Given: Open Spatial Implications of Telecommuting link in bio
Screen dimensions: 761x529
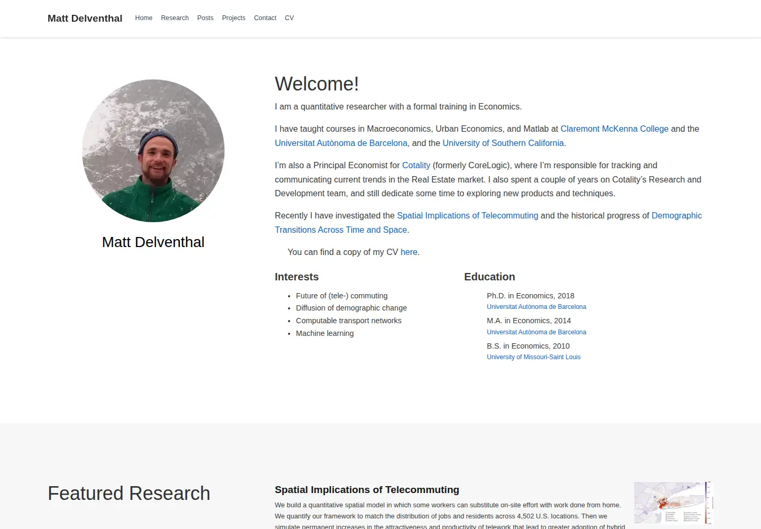Looking at the screenshot, I should [x=467, y=215].
